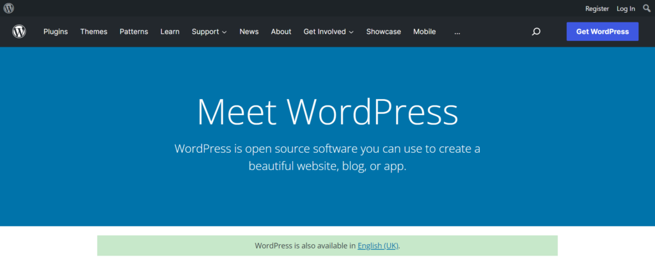Open the News page

[249, 32]
